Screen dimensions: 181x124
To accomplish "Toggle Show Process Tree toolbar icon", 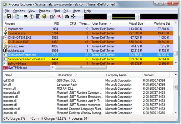I will 32,17.
